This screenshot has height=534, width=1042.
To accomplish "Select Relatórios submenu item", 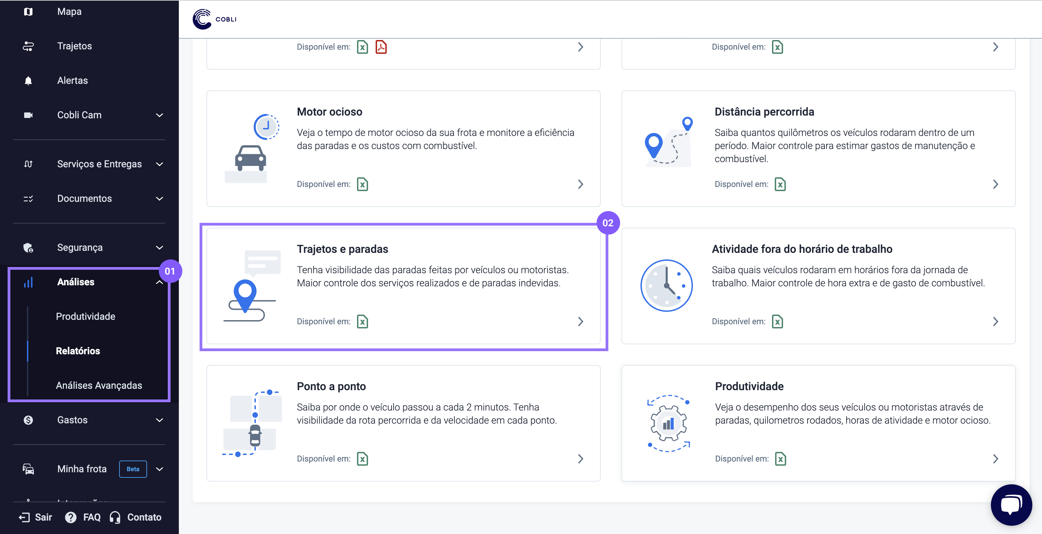I will pos(78,351).
